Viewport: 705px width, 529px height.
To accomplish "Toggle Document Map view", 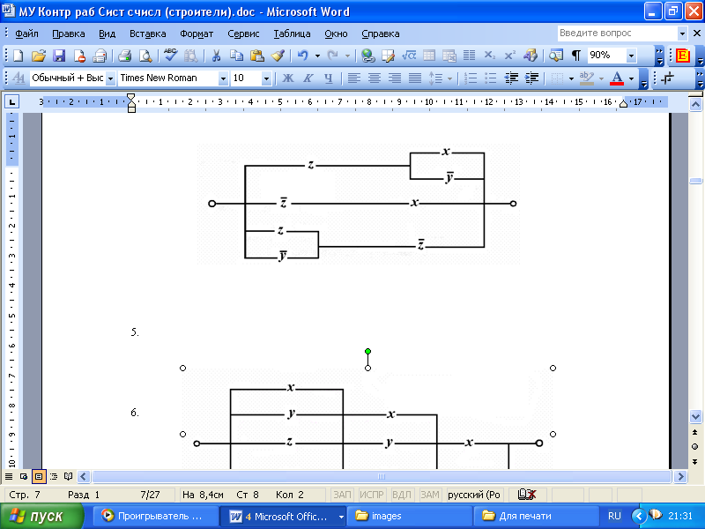I will 556,56.
